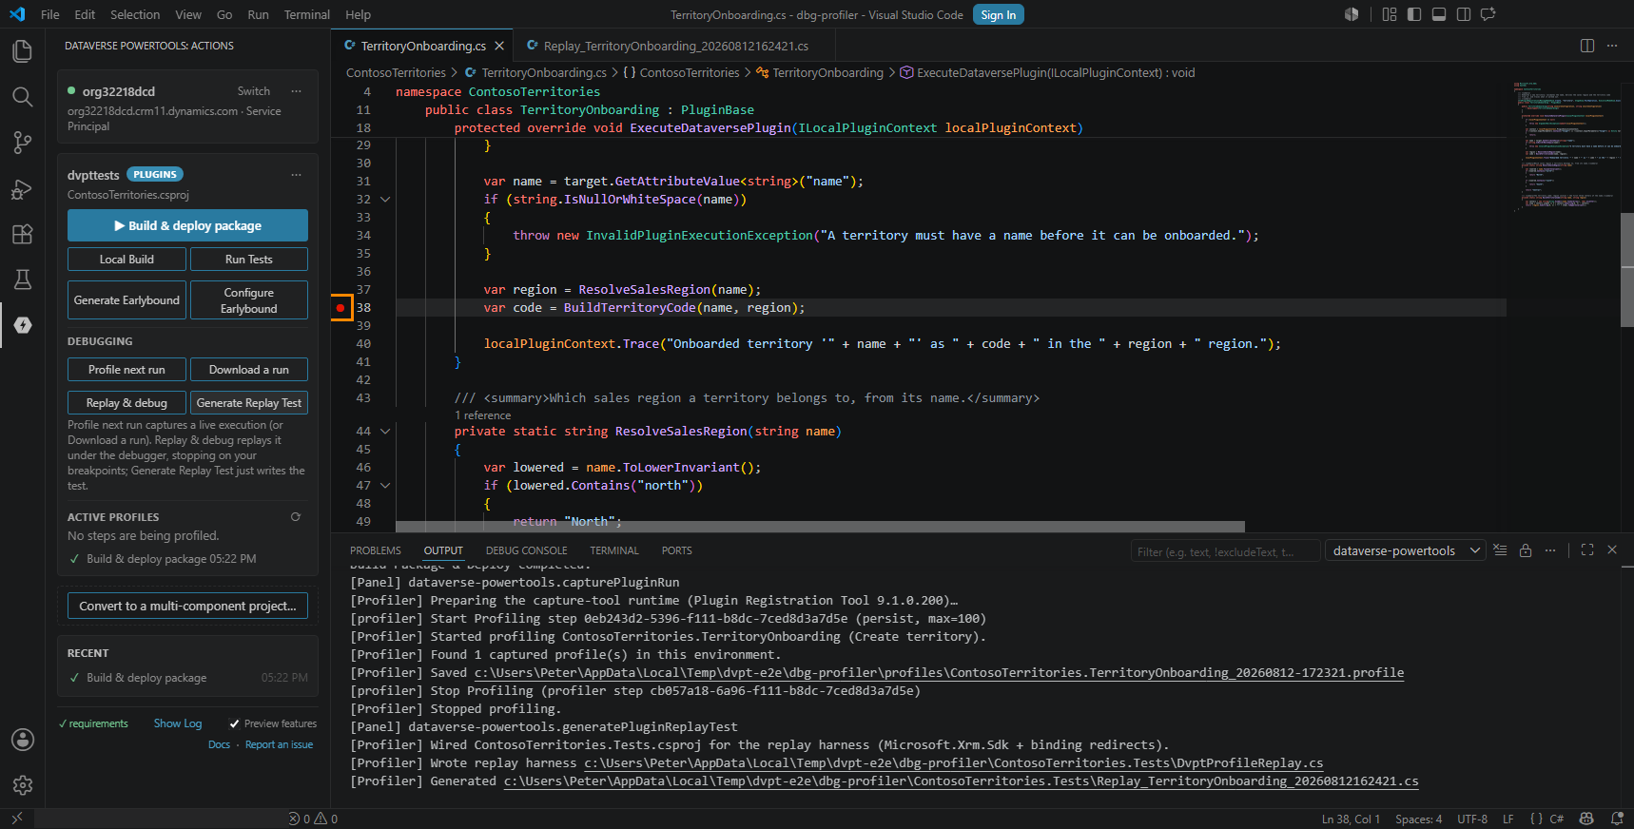Split the editor to the right
This screenshot has width=1634, height=829.
1587,46
